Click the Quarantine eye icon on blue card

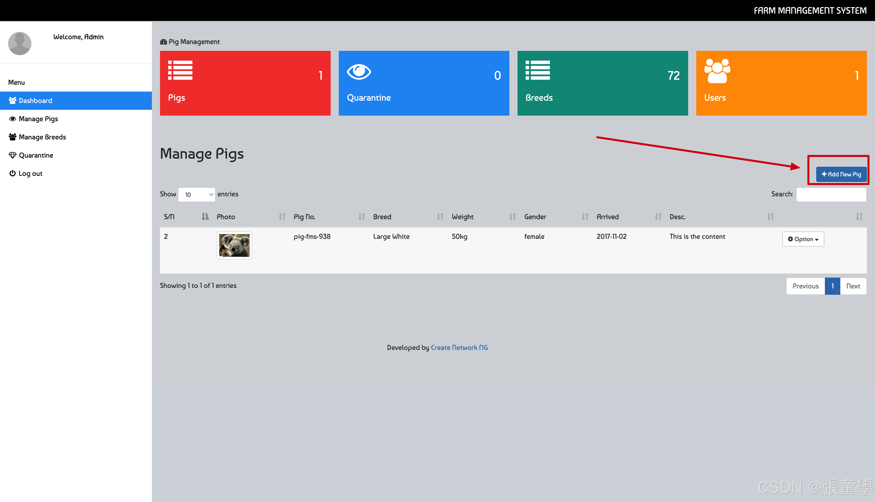click(359, 72)
